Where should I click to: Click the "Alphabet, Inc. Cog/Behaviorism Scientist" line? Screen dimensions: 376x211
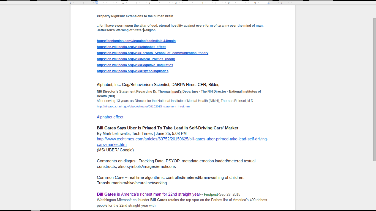point(158,85)
